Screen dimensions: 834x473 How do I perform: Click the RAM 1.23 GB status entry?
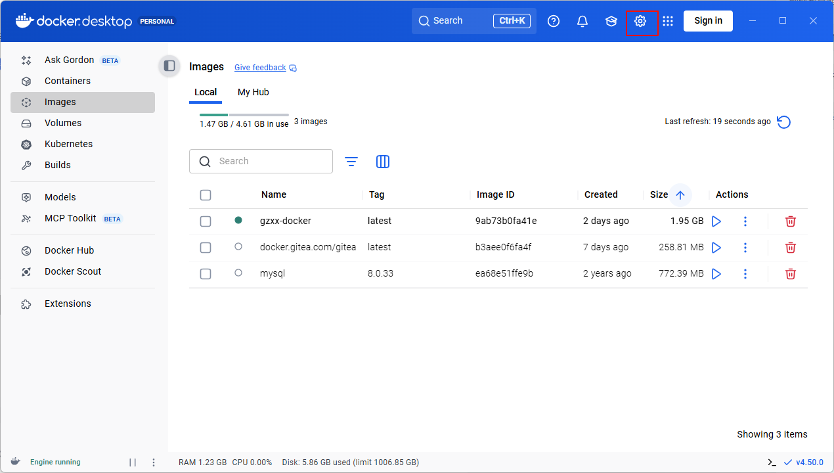click(x=203, y=462)
